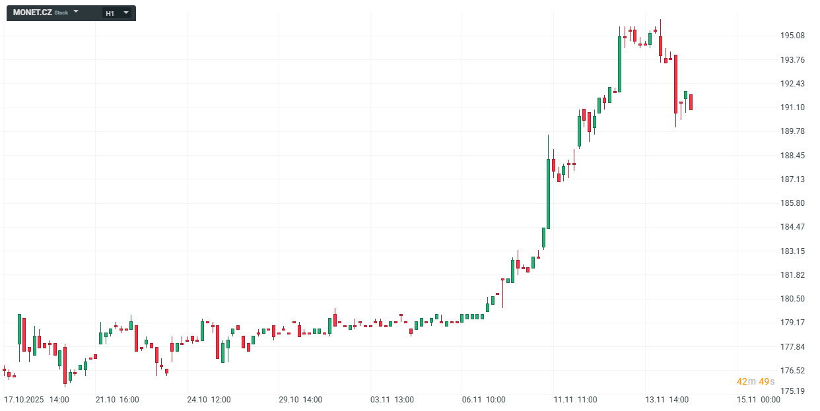Image resolution: width=820 pixels, height=411 pixels.
Task: Click the 17.10.2025 14:00 date label
Action: [x=36, y=400]
